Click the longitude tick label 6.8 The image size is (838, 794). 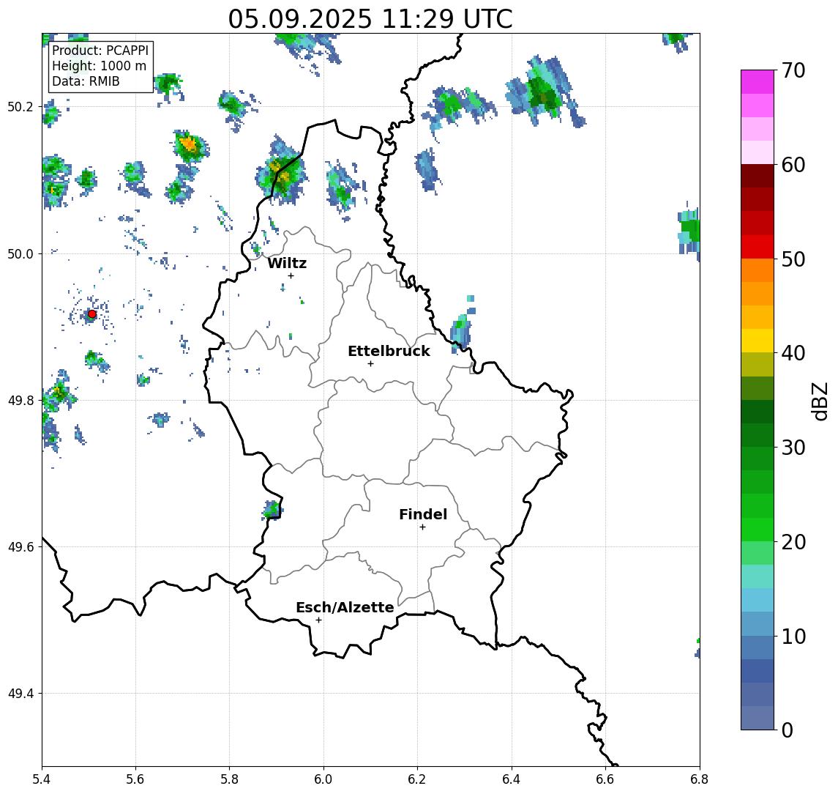700,779
